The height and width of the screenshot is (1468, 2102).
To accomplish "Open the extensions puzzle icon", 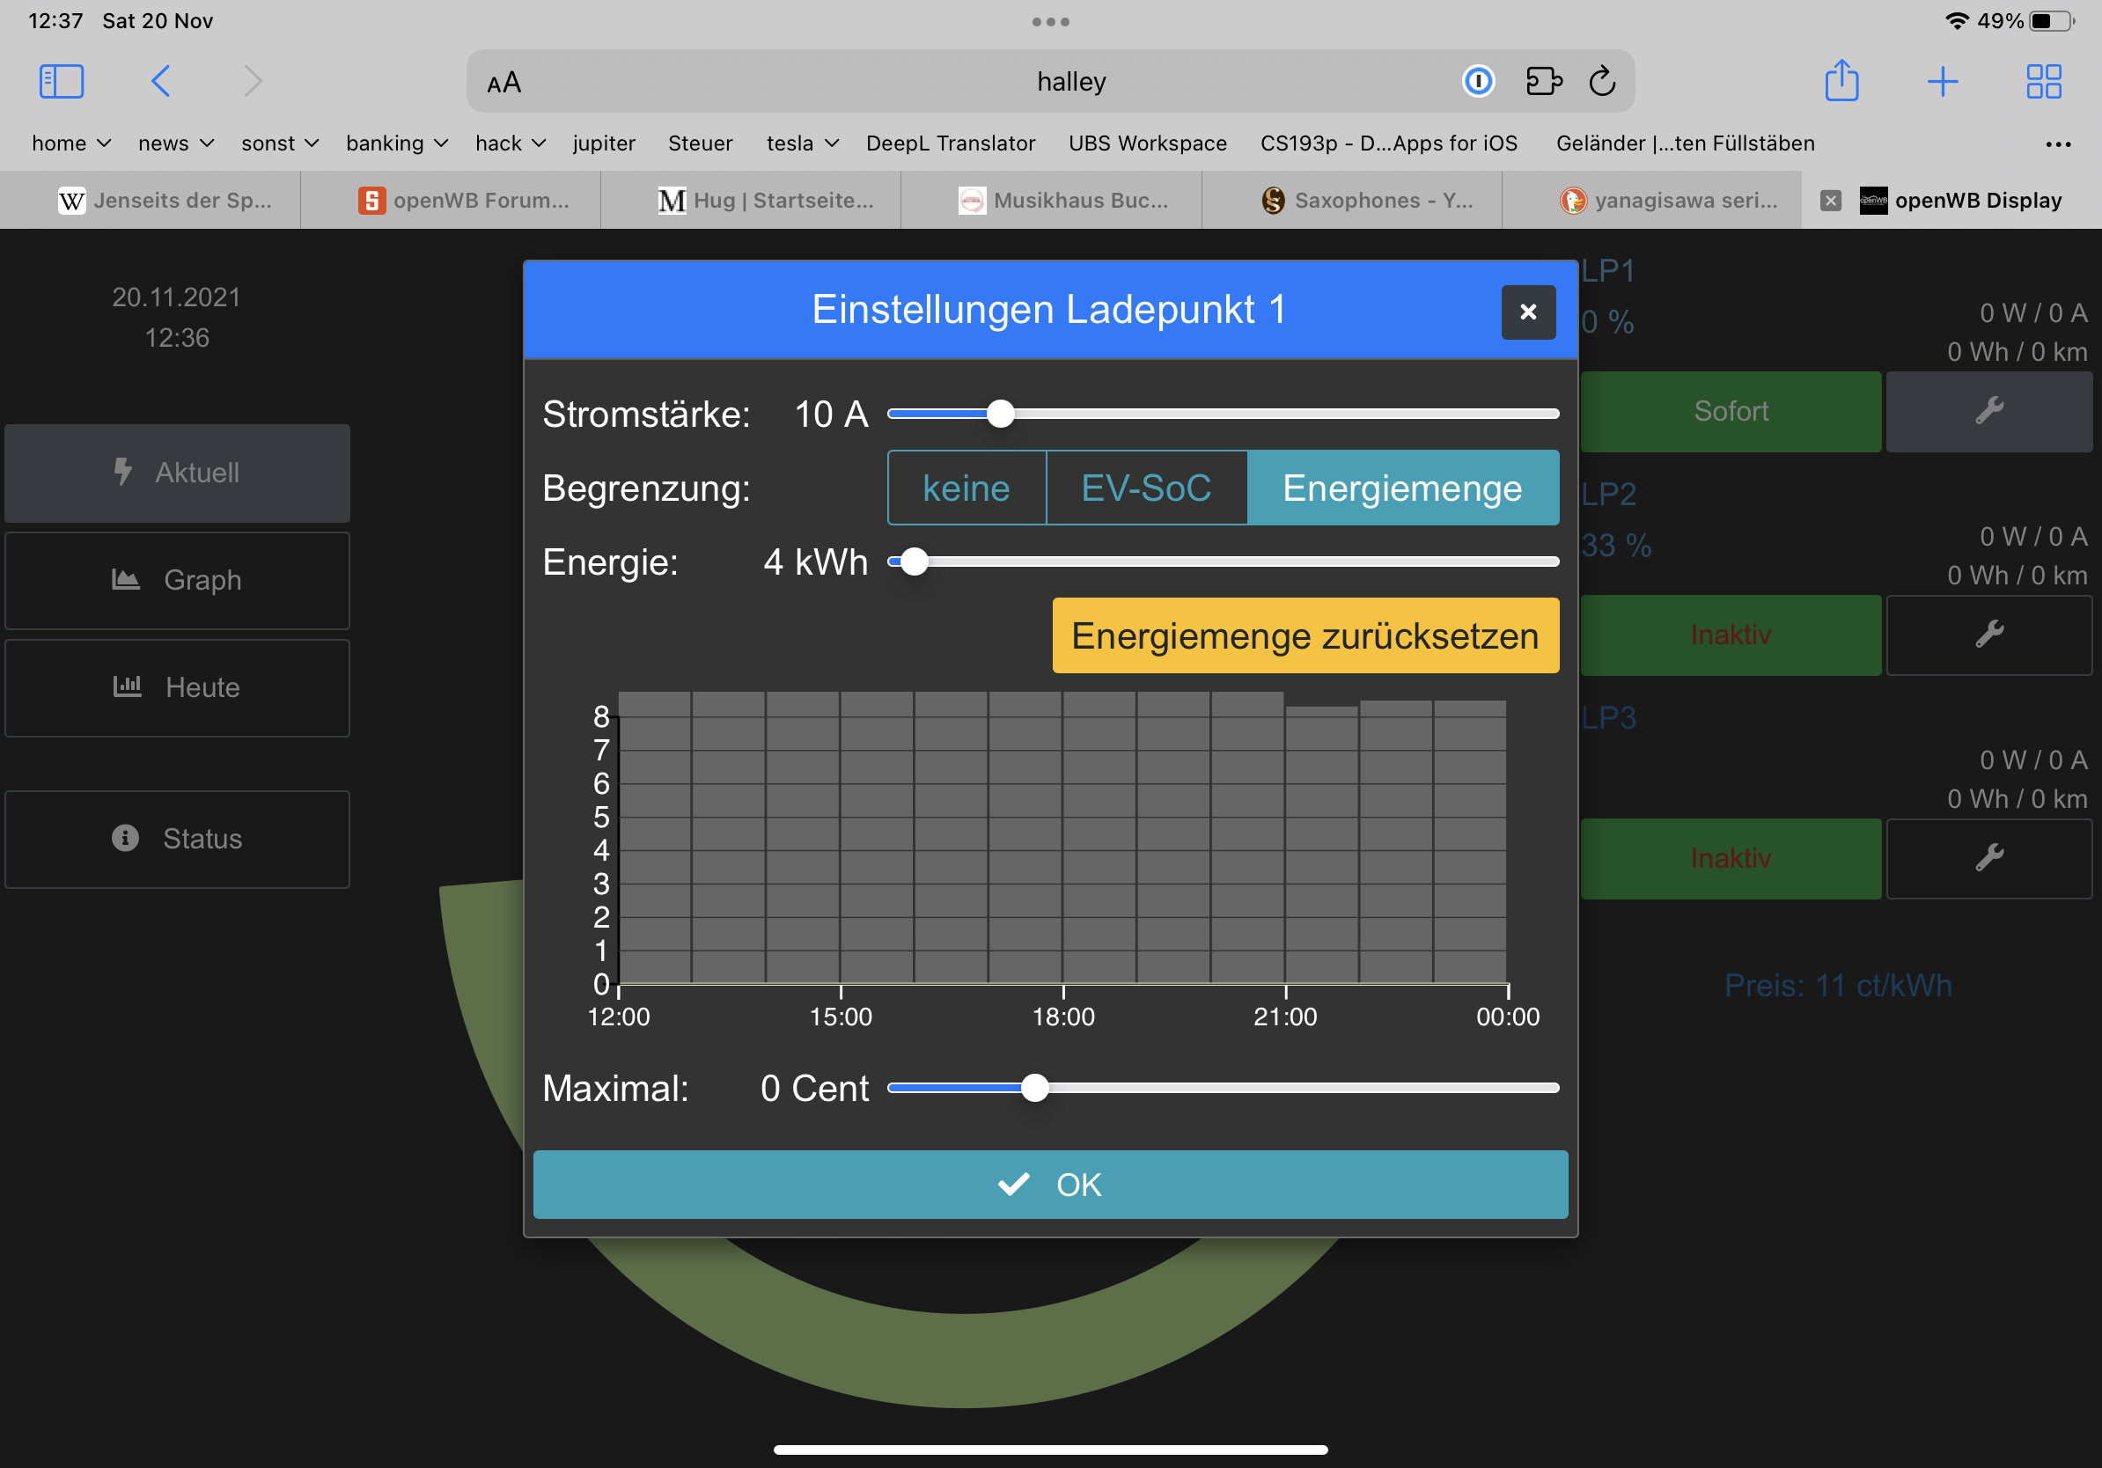I will [x=1544, y=82].
